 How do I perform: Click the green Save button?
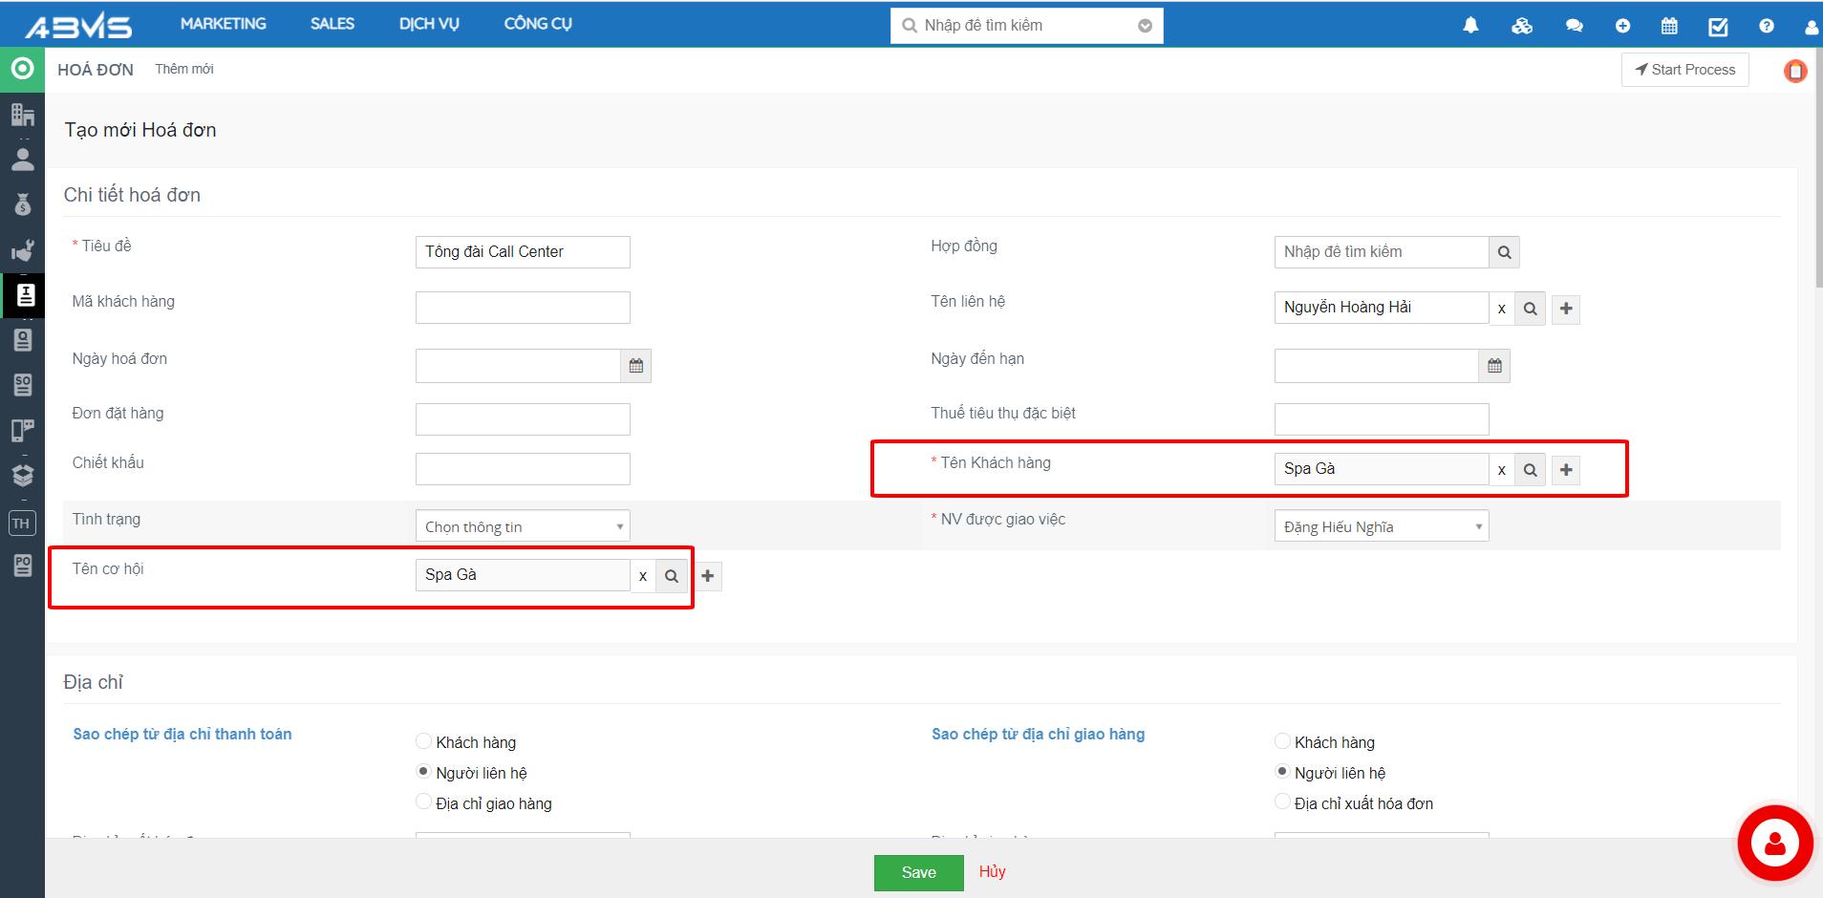[x=918, y=872]
